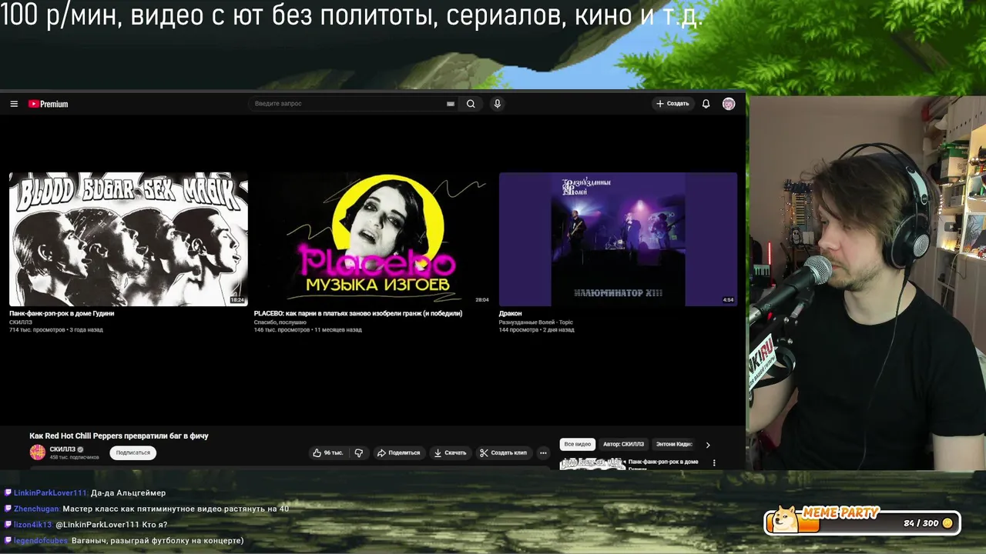
Task: Open the Дракон video title
Action: point(510,313)
